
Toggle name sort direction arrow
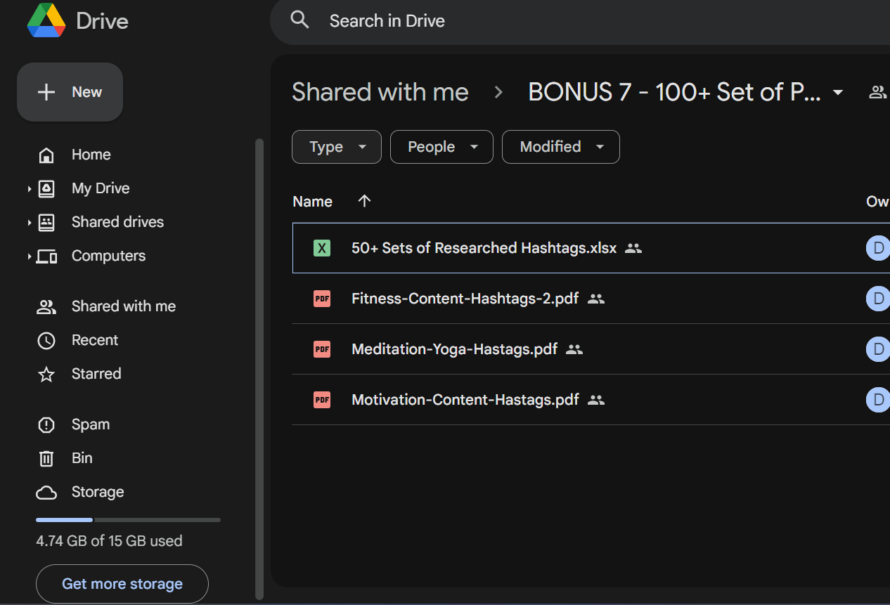(364, 202)
